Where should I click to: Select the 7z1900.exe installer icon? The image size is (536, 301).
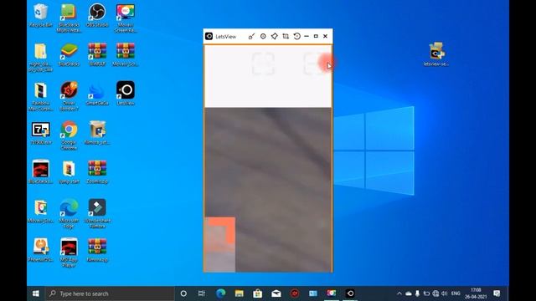pos(41,133)
